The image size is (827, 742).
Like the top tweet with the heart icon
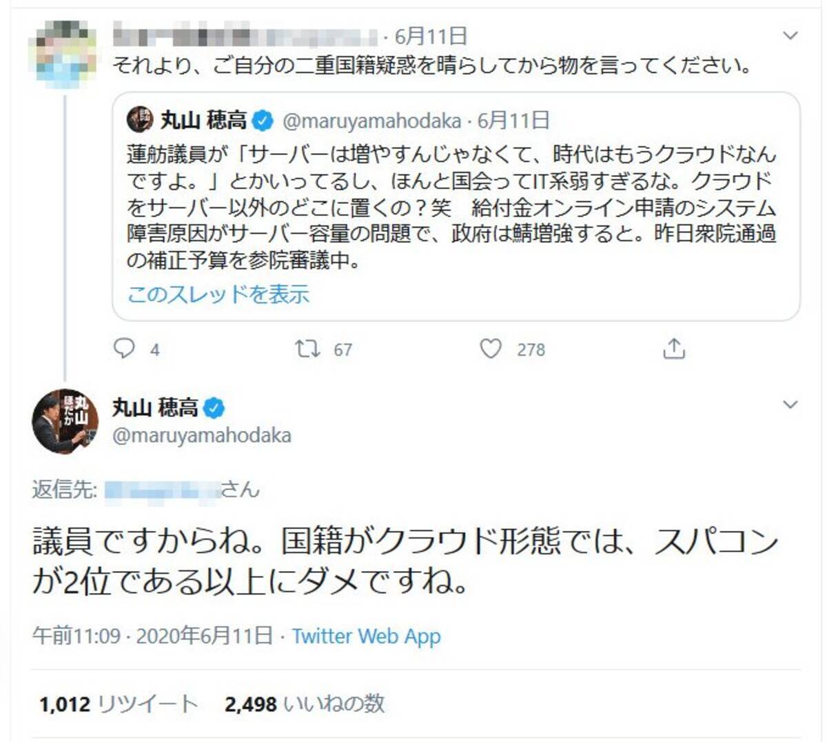point(491,349)
